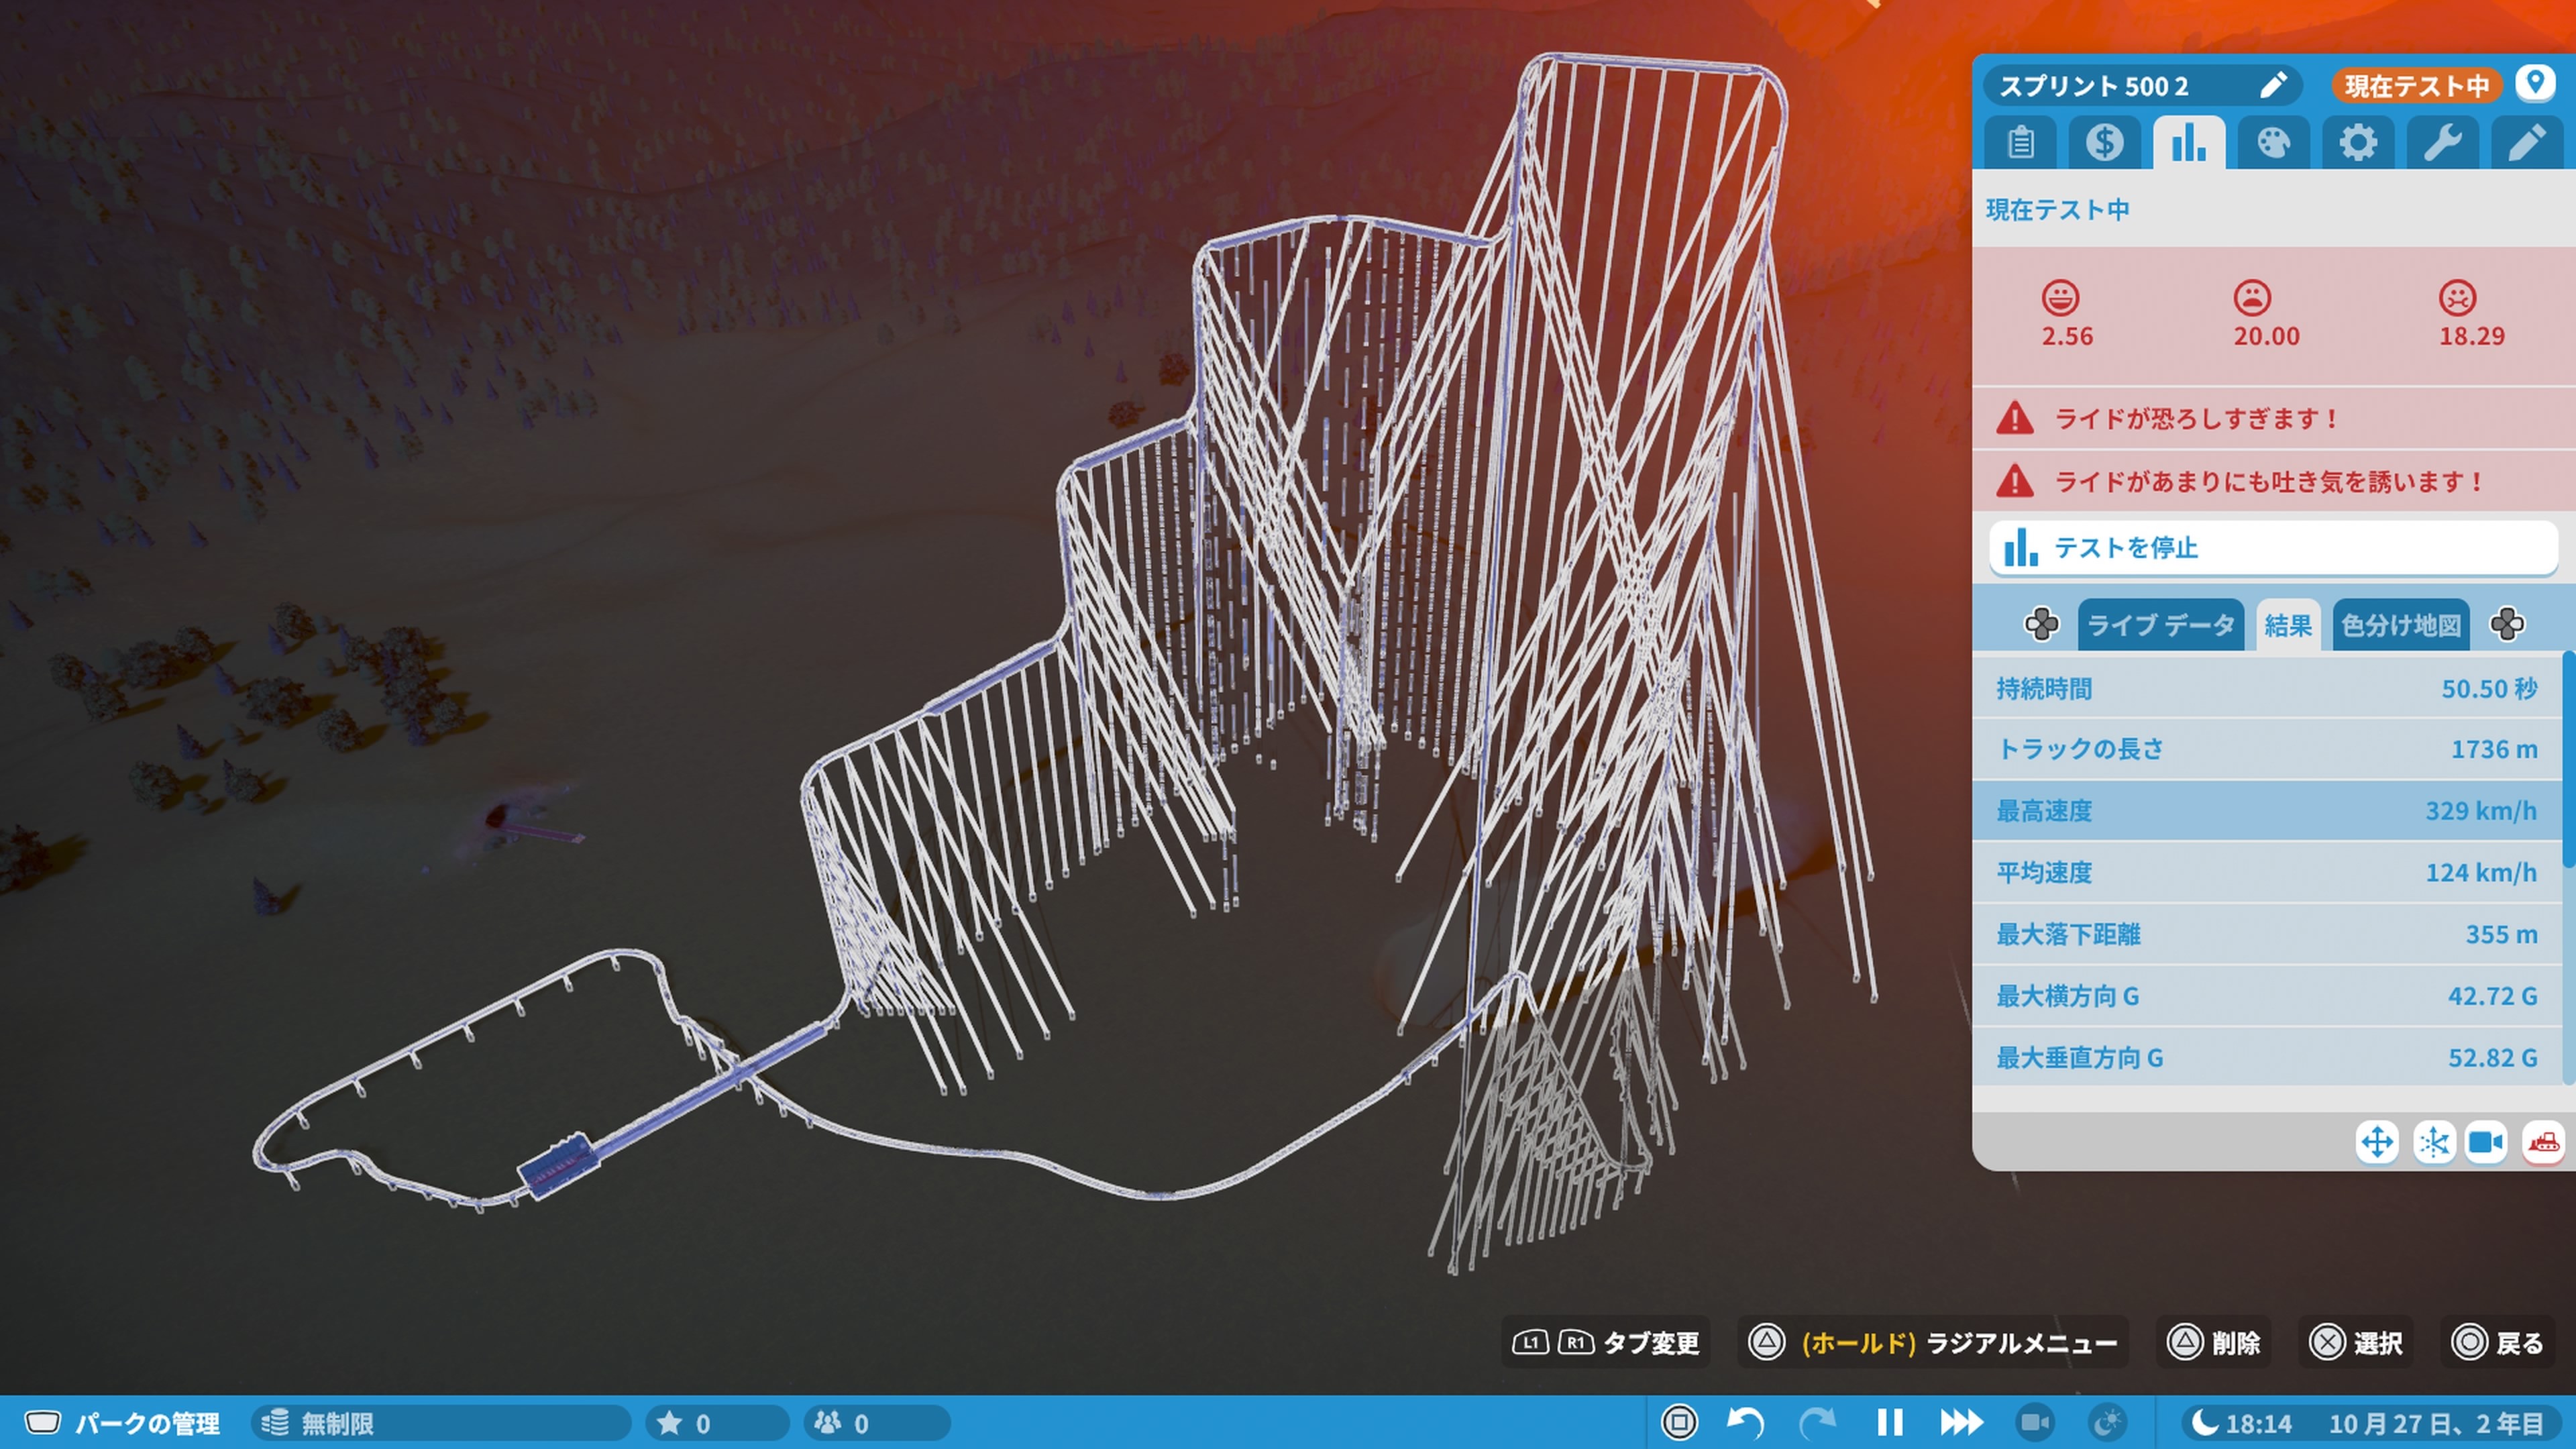
Task: Open the パークの管理 park management menu
Action: 123,1422
